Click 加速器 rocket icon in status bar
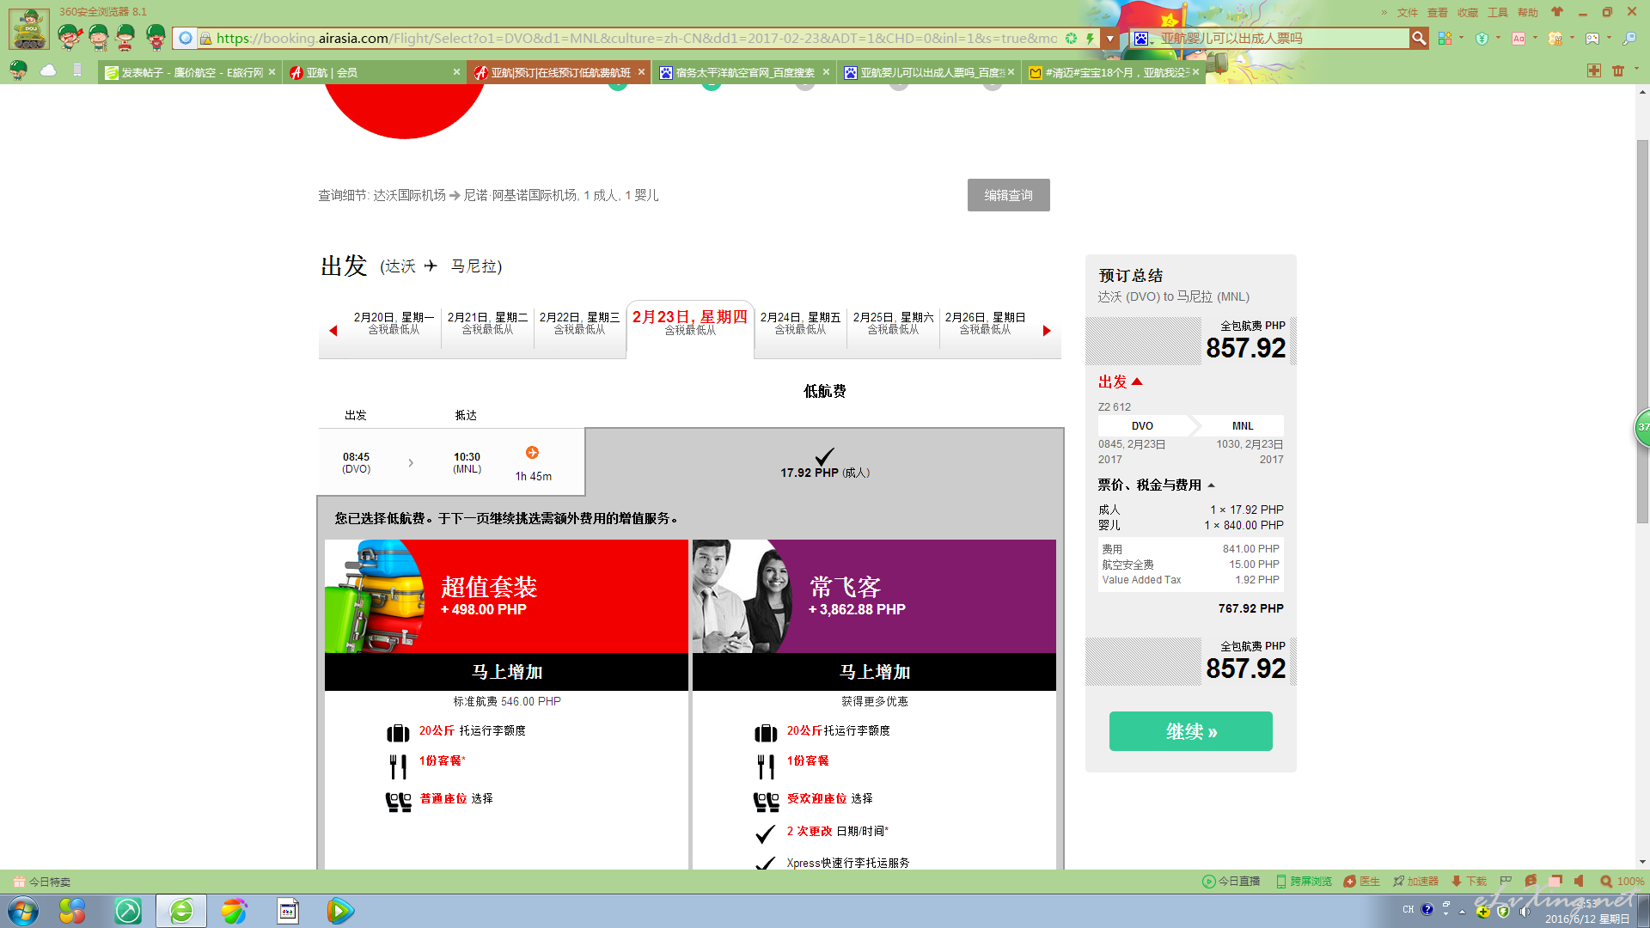The height and width of the screenshot is (928, 1650). coord(1415,882)
